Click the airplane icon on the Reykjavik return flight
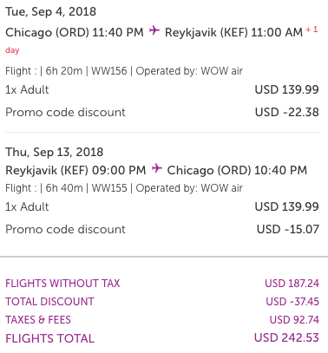The height and width of the screenshot is (353, 328). coord(157,168)
